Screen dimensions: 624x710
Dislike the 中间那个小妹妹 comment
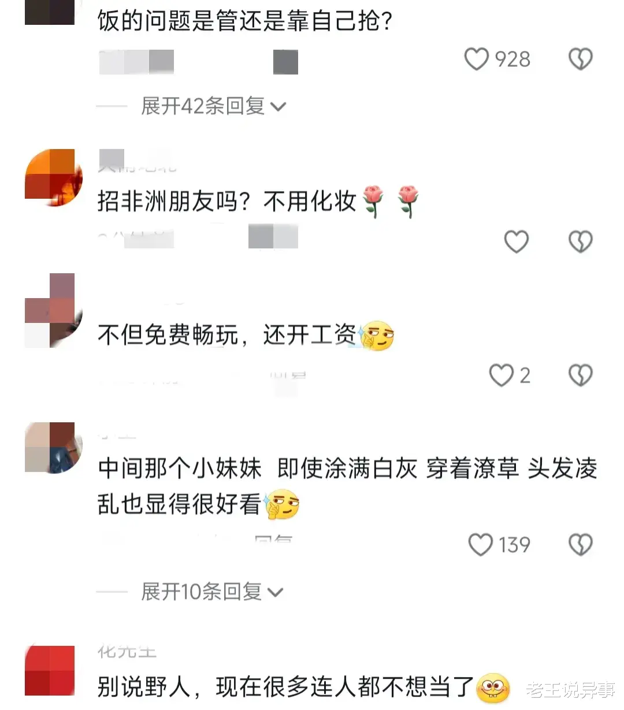581,544
